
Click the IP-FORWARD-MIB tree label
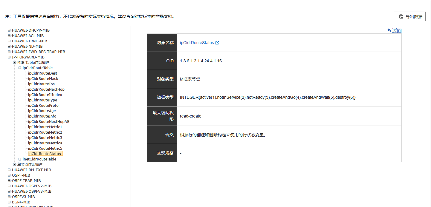[x=28, y=57]
